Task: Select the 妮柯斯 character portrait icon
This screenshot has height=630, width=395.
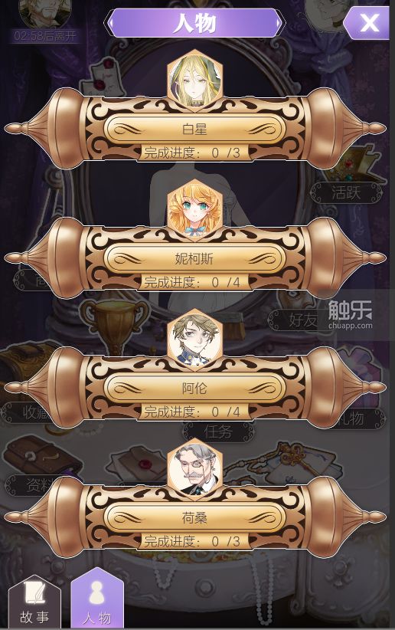Action: coord(194,209)
